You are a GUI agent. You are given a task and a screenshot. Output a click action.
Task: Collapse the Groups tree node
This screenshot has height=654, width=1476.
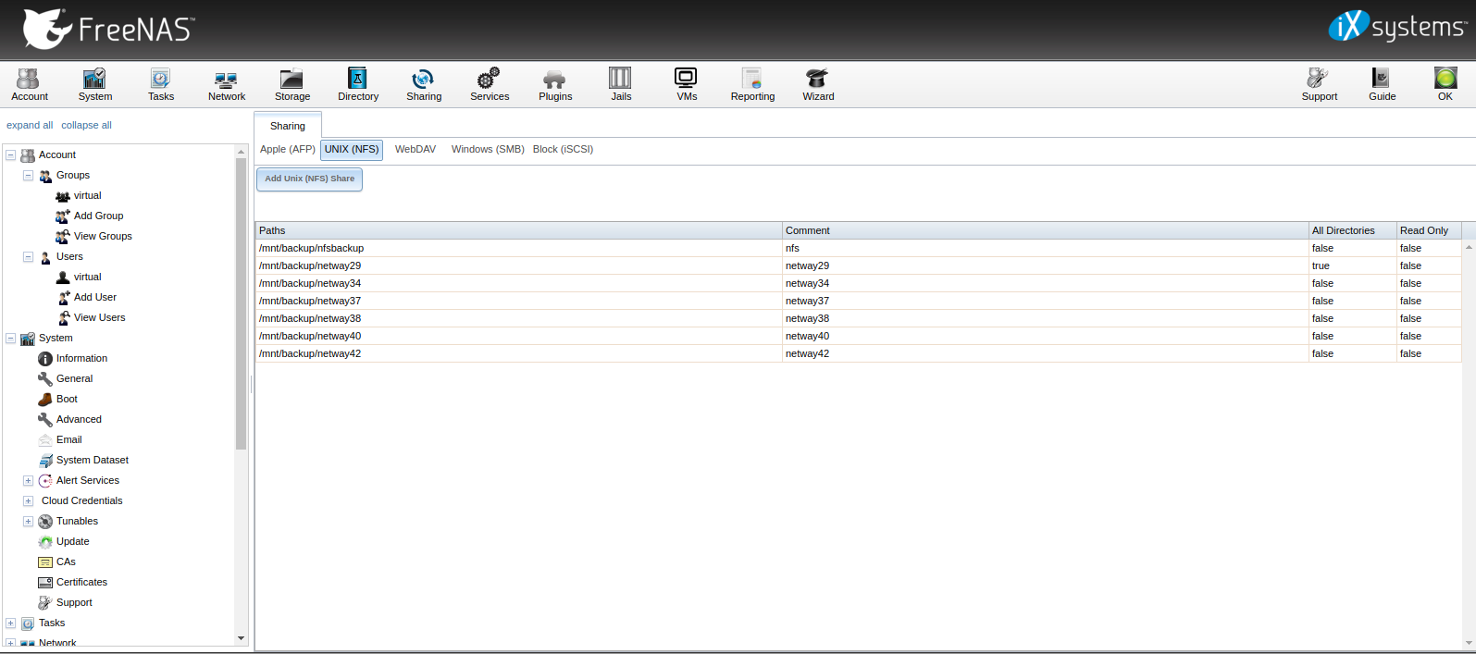pyautogui.click(x=28, y=176)
